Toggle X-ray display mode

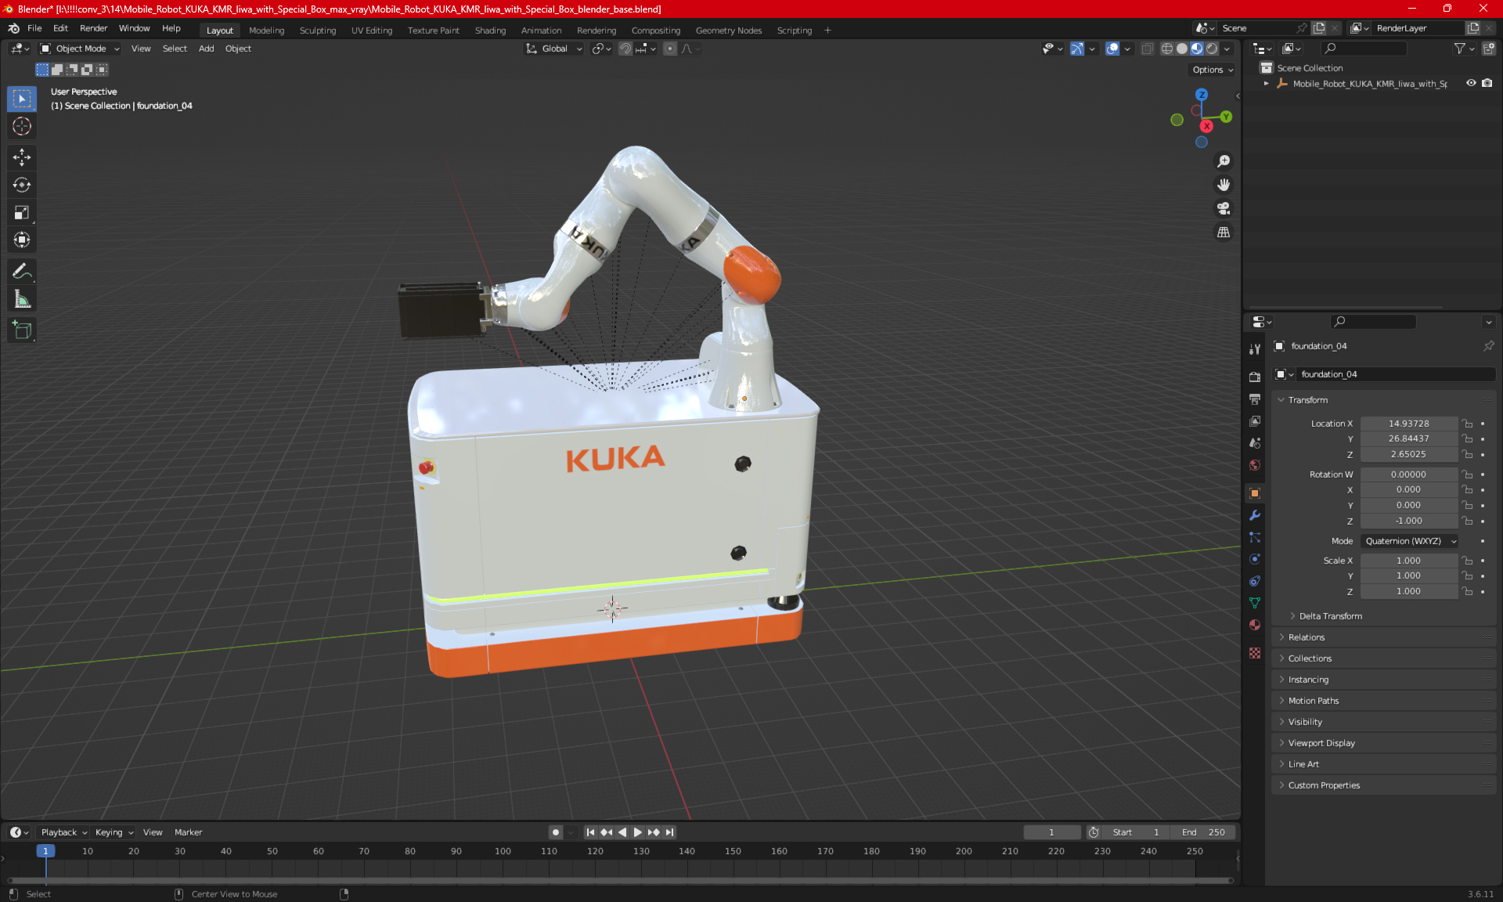[x=1147, y=49]
